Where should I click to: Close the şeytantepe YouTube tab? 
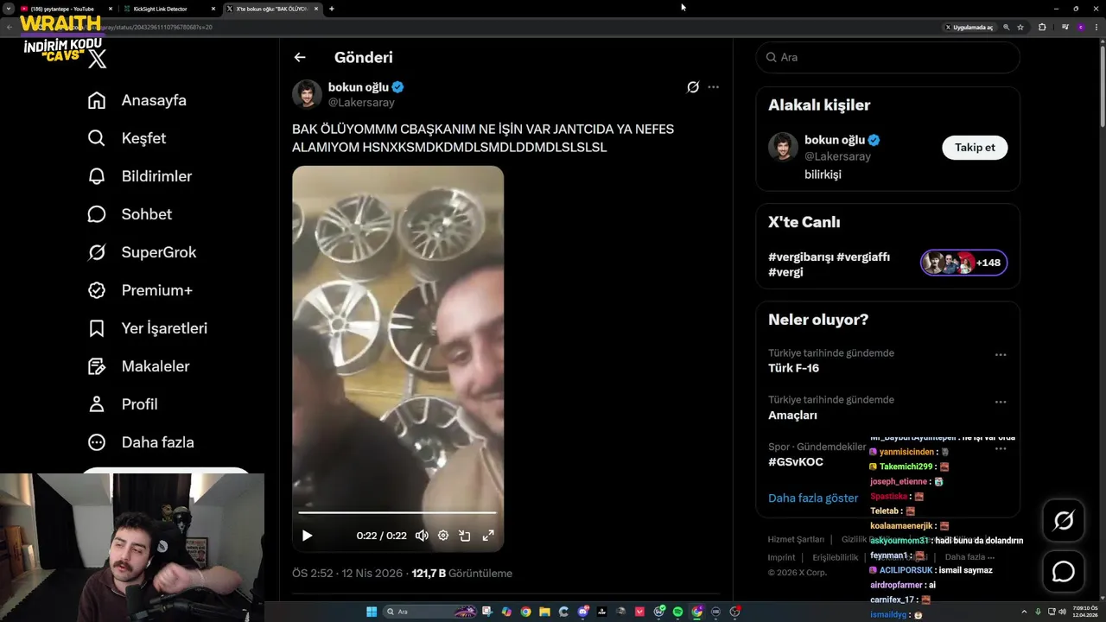pyautogui.click(x=111, y=9)
